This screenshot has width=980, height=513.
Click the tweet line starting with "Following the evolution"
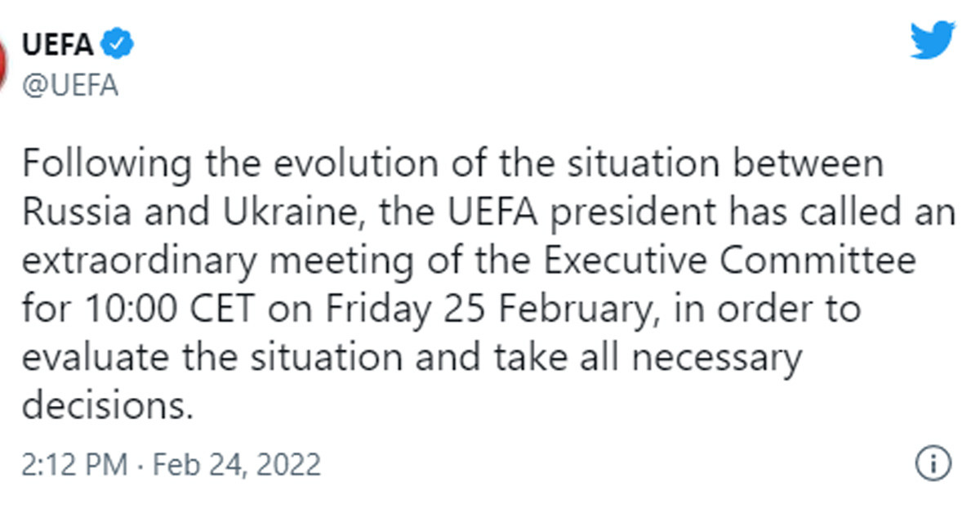453,163
